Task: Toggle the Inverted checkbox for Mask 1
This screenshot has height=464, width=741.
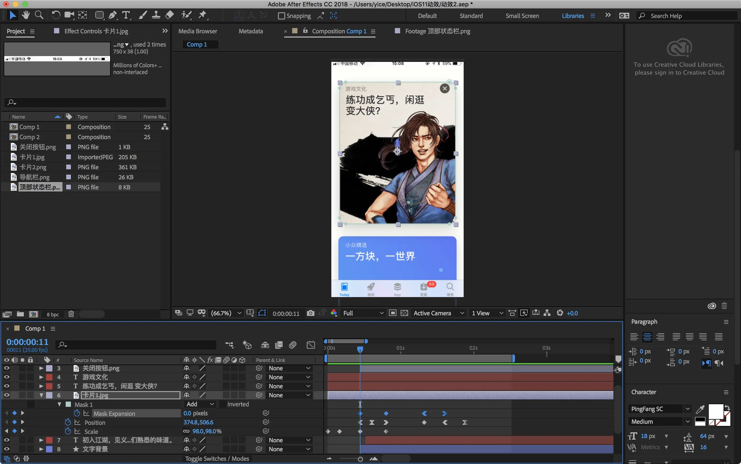Action: coord(222,404)
